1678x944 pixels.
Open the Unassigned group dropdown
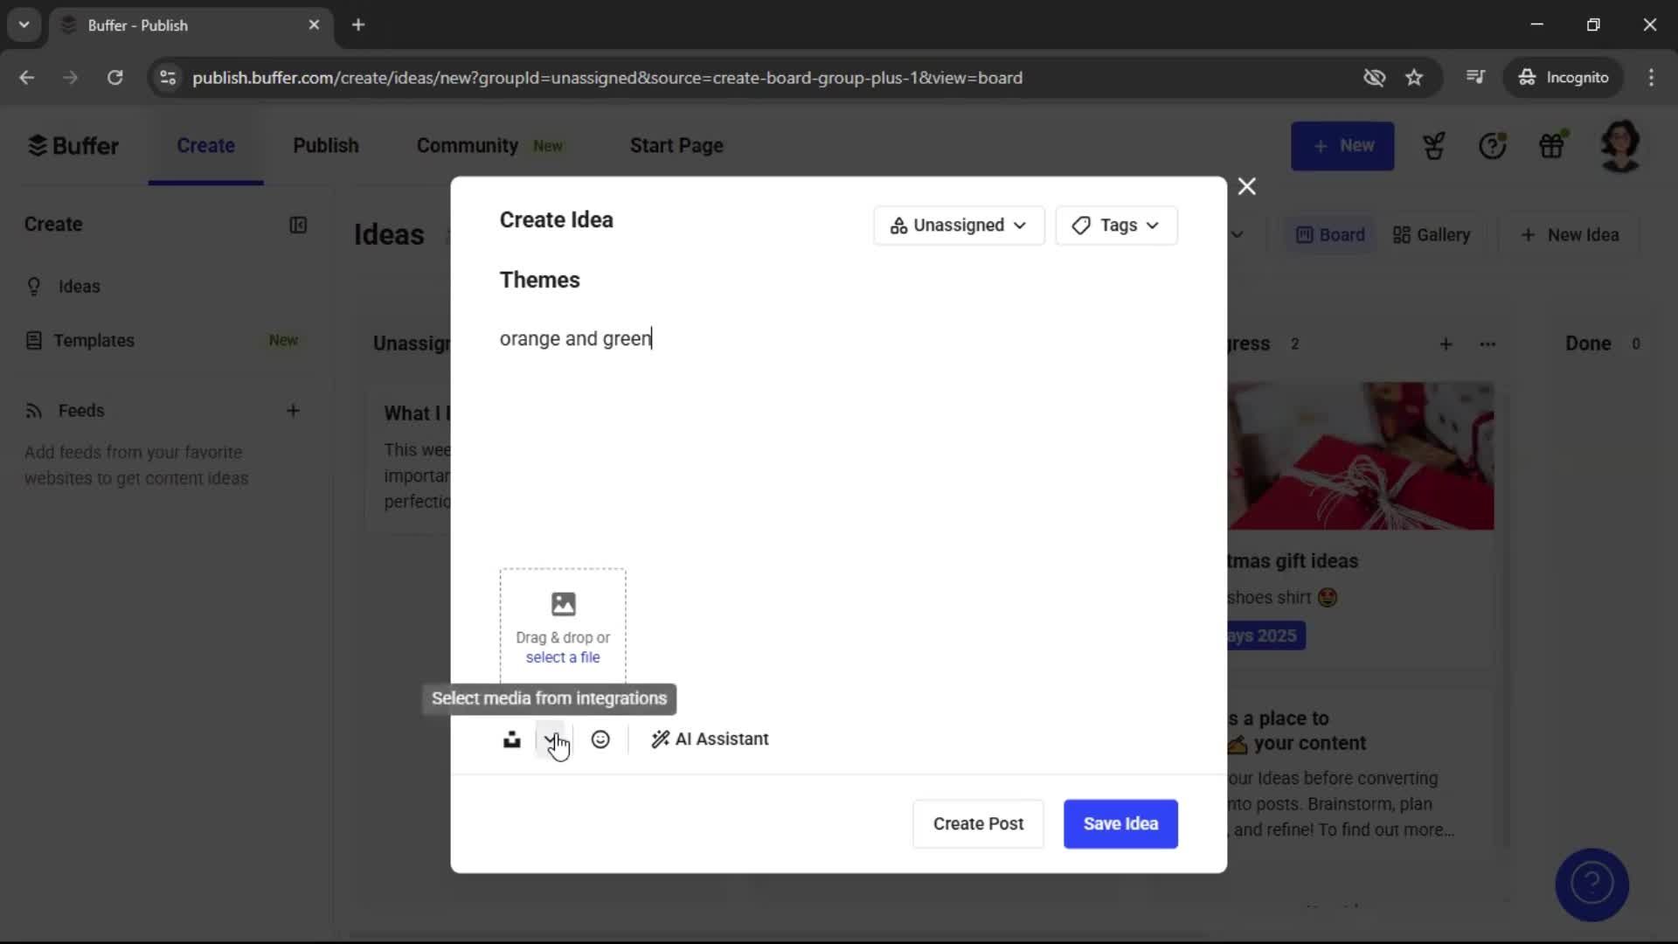point(959,226)
